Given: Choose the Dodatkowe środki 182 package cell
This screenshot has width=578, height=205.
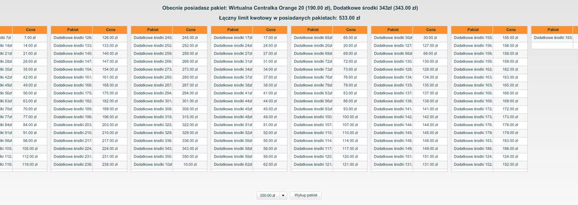Looking at the screenshot, I should [72, 101].
